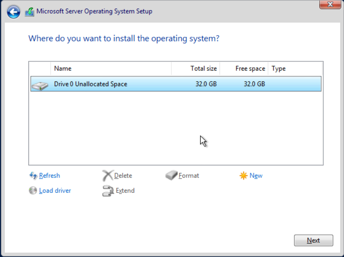Click the Total size column header
The width and height of the screenshot is (344, 257).
coord(195,69)
